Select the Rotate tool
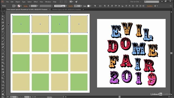The height and width of the screenshot is (98, 174). 3,51
